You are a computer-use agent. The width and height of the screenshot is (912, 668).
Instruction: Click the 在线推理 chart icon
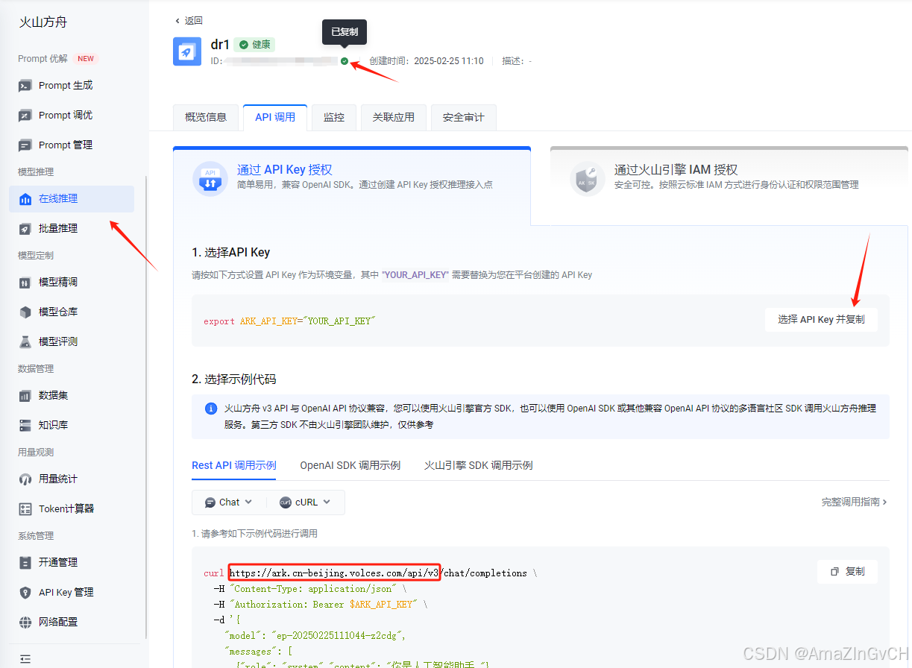tap(25, 199)
